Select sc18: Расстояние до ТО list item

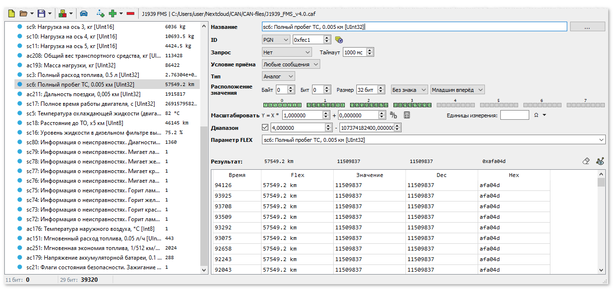tap(82, 123)
